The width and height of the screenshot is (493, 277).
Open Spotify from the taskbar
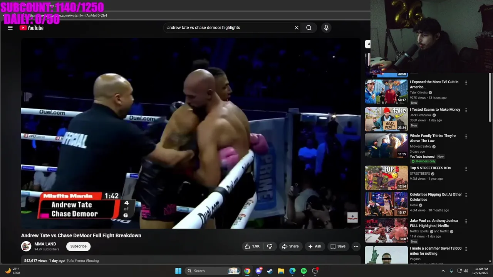[304, 271]
